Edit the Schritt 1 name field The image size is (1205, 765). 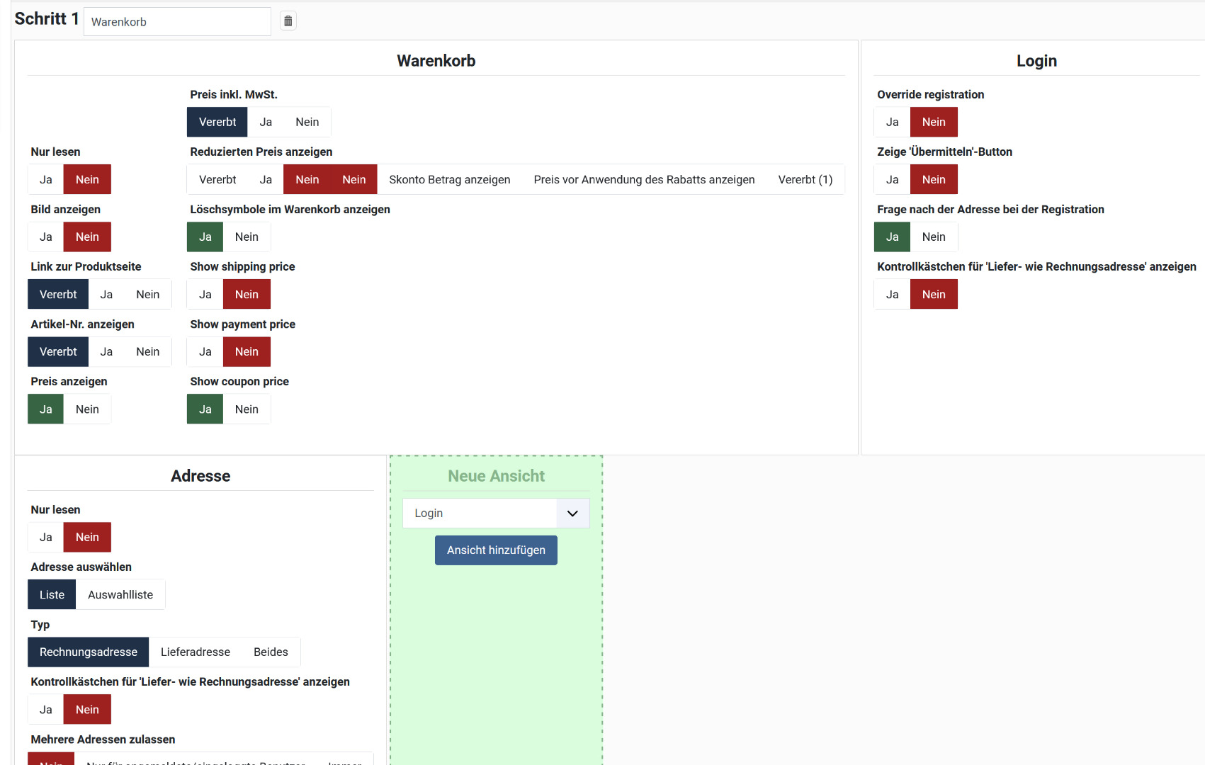tap(177, 22)
